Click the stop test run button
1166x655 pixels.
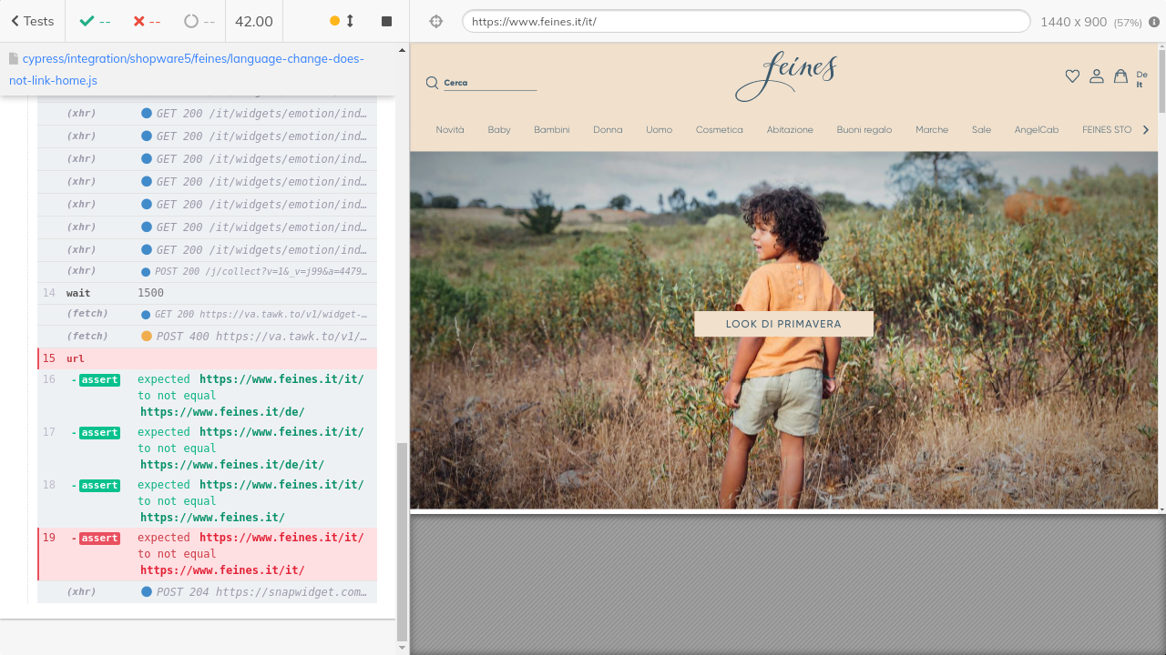tap(386, 21)
